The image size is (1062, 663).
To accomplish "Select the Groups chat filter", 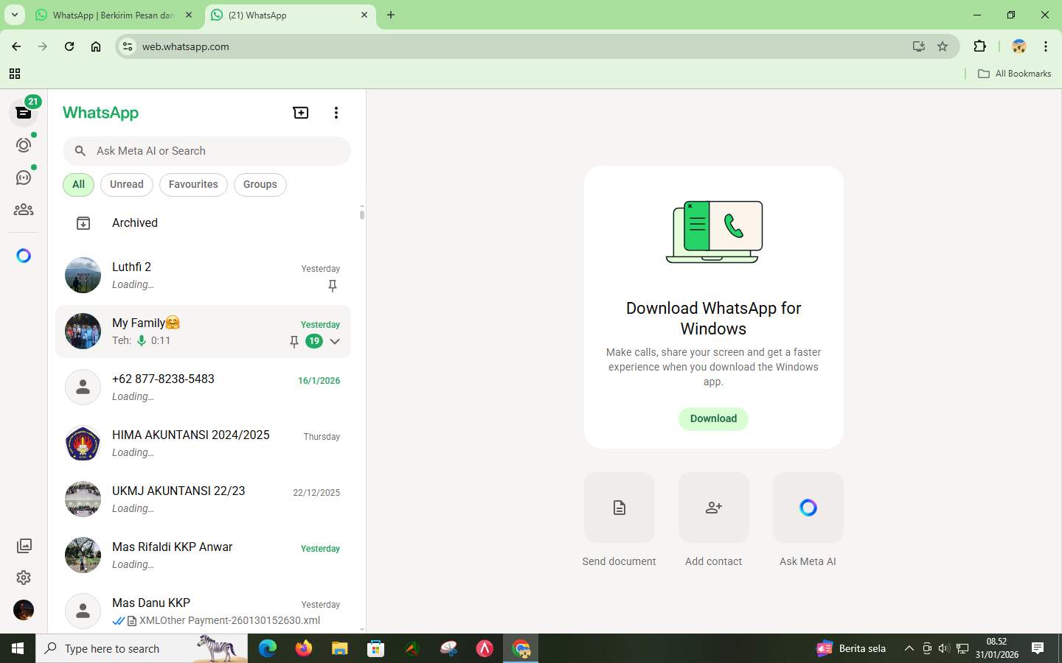I will pos(260,185).
